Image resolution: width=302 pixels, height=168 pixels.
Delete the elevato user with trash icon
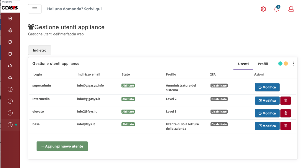pyautogui.click(x=285, y=113)
